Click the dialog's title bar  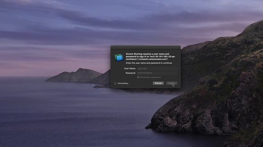[145, 47]
